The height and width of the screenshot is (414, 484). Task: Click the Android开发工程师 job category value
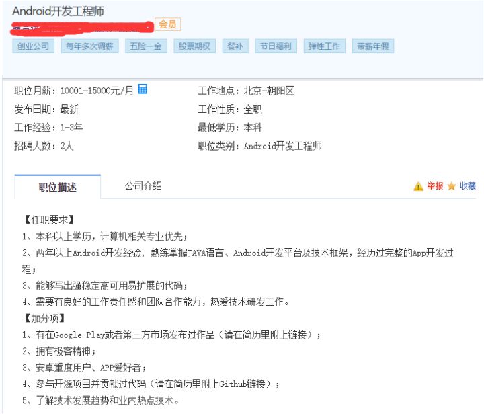[x=283, y=146]
